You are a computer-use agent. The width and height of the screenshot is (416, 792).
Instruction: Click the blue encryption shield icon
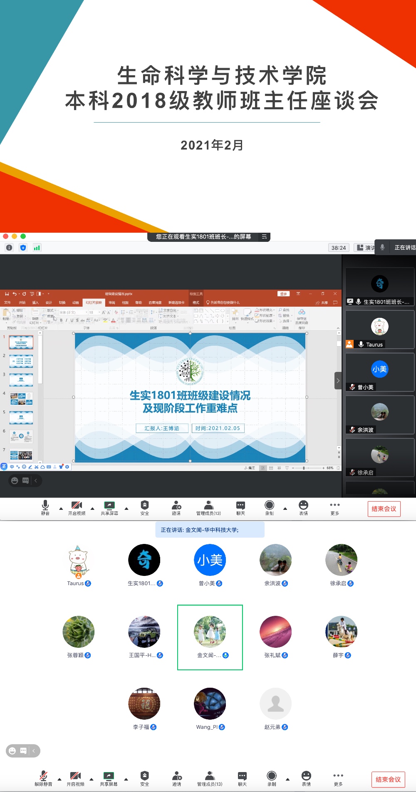(23, 248)
